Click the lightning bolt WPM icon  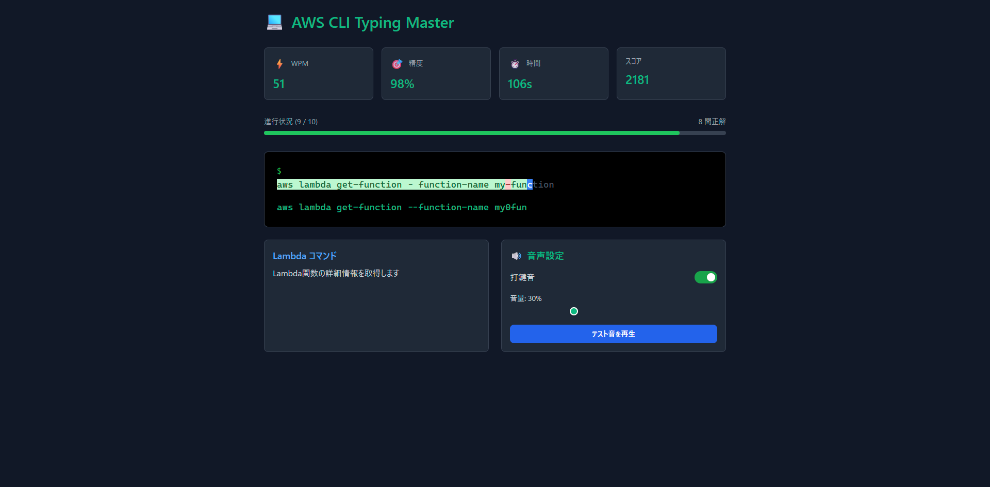(x=279, y=63)
